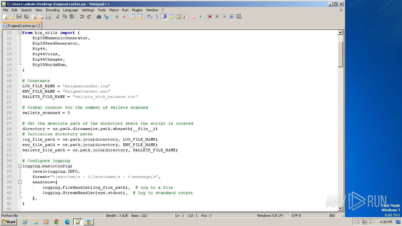Open the Settings menu
Viewport: 402px width, 226px height.
tap(88, 10)
